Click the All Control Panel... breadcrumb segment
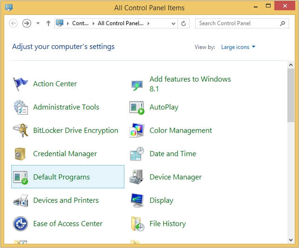 tap(121, 23)
